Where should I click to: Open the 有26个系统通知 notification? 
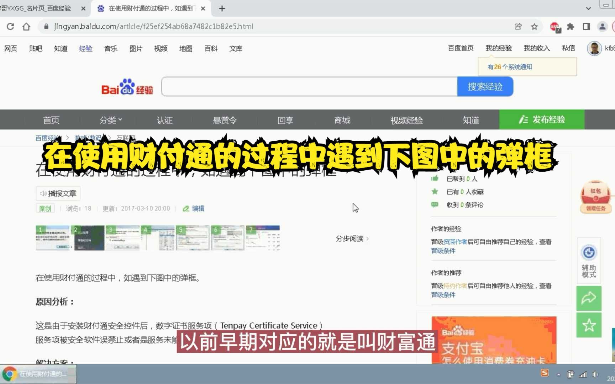point(510,67)
